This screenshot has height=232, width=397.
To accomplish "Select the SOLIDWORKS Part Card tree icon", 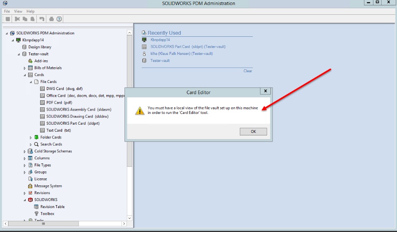I will pos(42,123).
